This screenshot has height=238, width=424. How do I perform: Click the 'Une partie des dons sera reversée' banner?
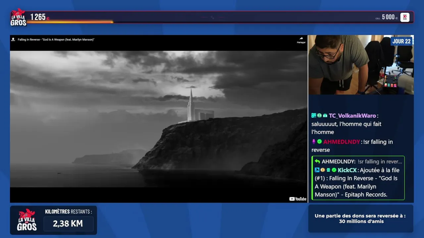point(361,218)
